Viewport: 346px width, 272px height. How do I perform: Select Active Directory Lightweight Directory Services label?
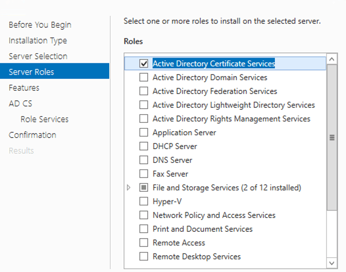point(234,105)
